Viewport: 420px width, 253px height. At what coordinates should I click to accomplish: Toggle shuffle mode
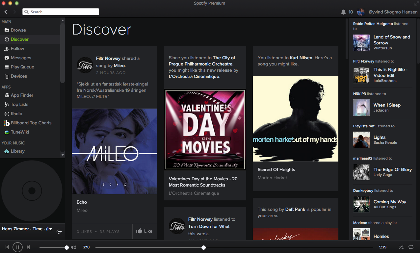point(401,247)
